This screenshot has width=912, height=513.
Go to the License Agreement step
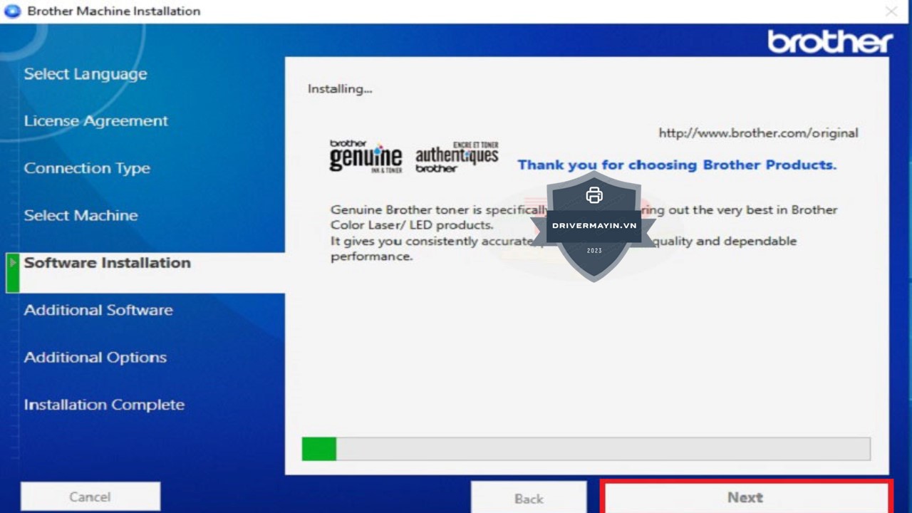coord(96,121)
